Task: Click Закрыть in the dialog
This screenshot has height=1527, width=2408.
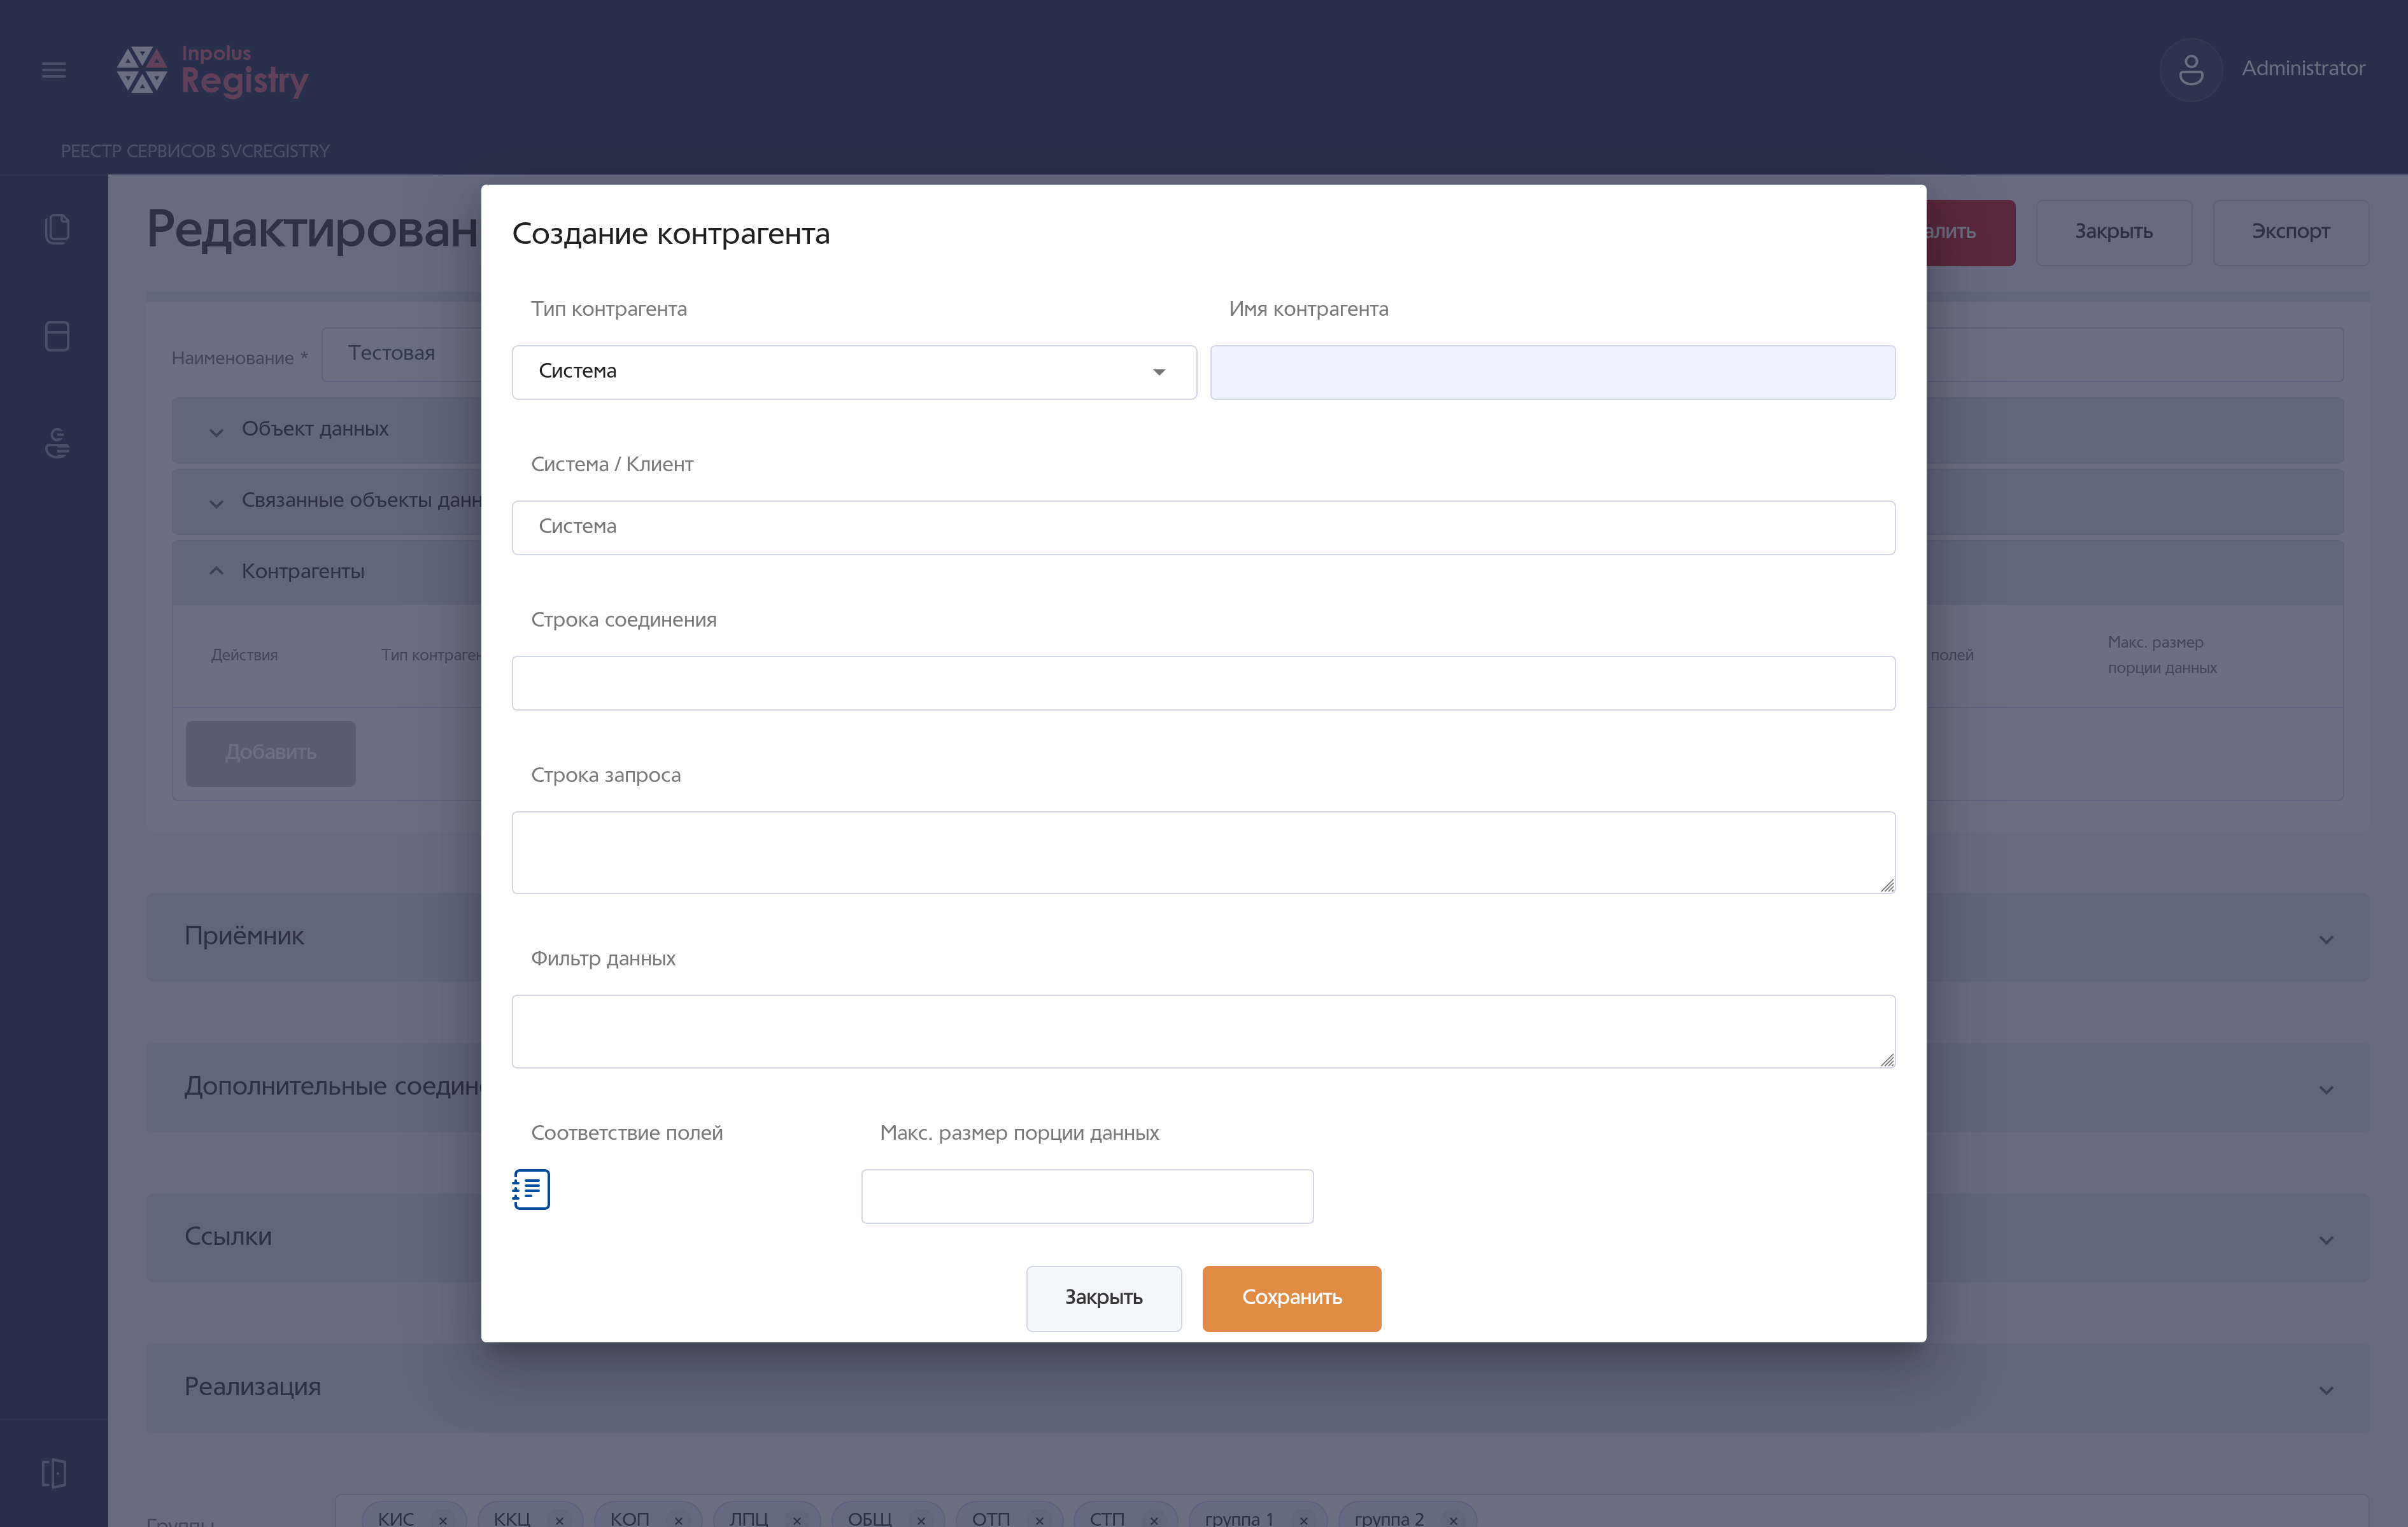Action: click(1103, 1298)
